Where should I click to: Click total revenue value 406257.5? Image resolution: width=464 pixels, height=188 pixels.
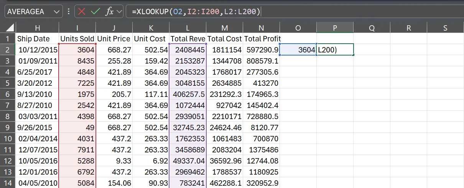pyautogui.click(x=188, y=94)
